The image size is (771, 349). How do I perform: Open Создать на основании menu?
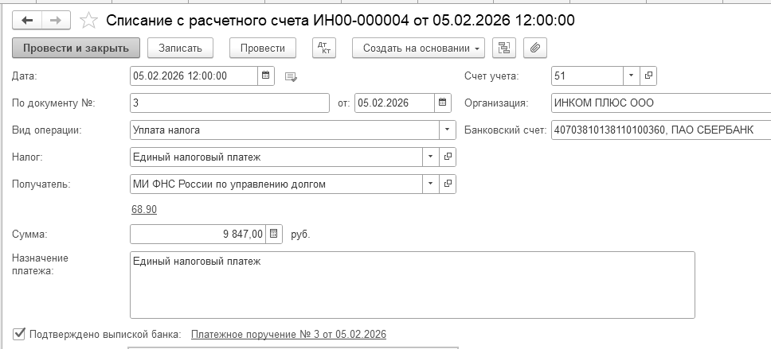click(x=418, y=48)
